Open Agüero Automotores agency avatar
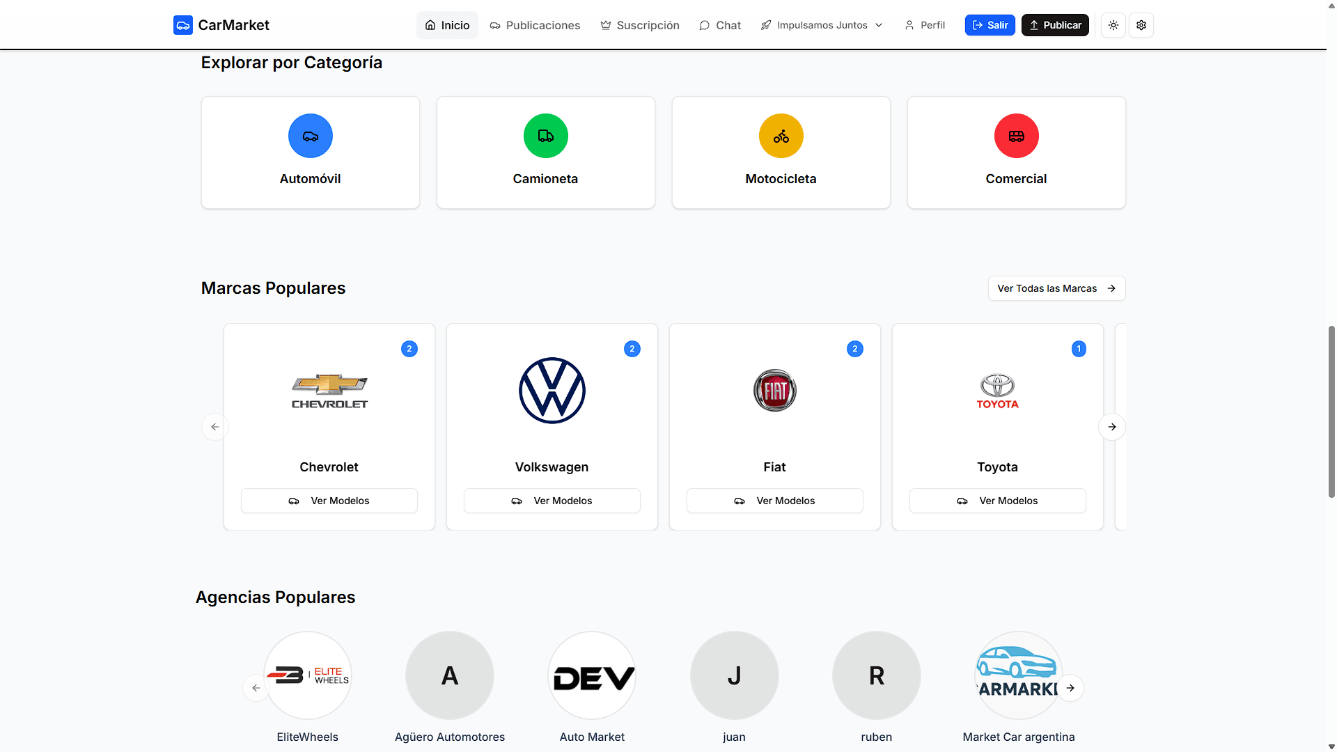Screen dimensions: 1337x752 point(450,675)
